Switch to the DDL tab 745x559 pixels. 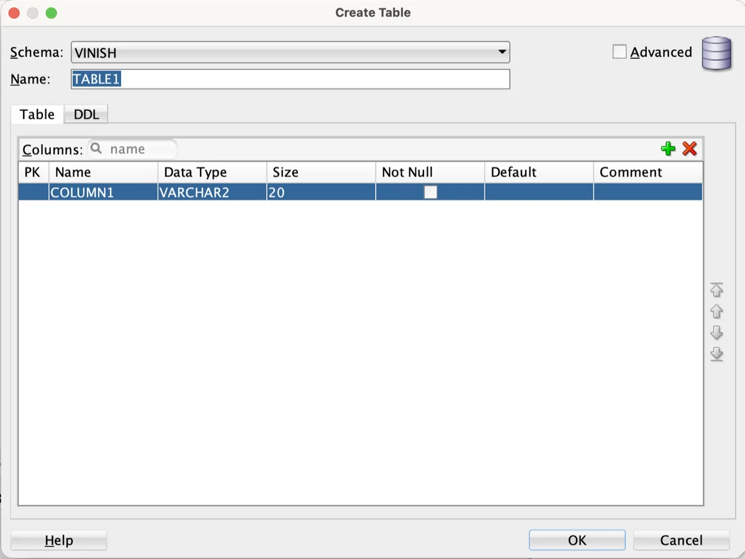tap(86, 114)
